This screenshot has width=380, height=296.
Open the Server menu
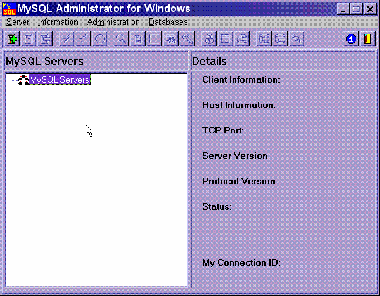(18, 22)
